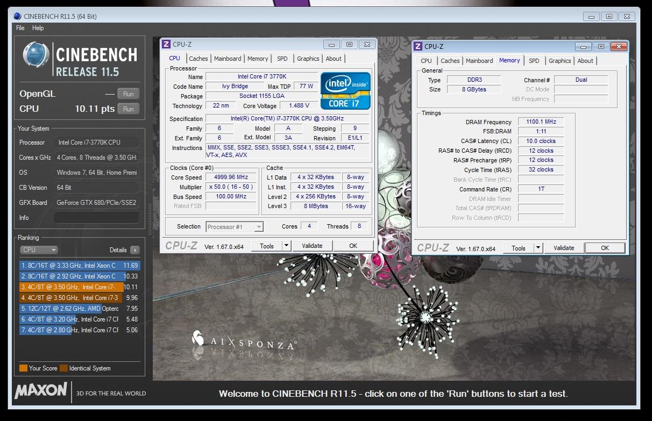This screenshot has width=652, height=421.
Task: Select the Caches tab in the Memory window
Action: (x=450, y=61)
